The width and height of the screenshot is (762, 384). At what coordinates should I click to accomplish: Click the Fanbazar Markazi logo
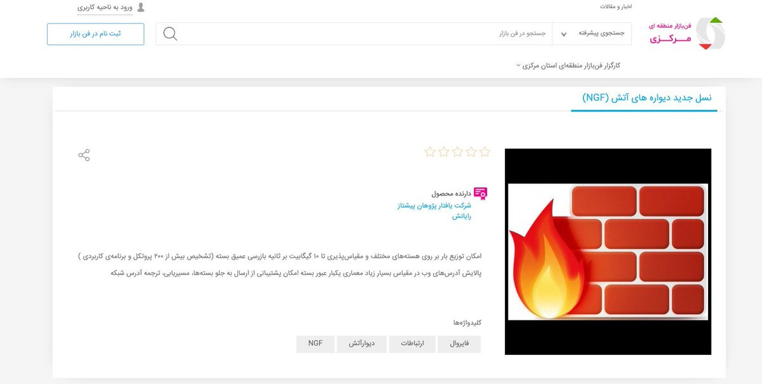(x=687, y=34)
